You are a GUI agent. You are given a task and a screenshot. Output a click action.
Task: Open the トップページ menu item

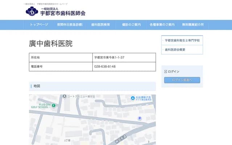pyautogui.click(x=39, y=25)
